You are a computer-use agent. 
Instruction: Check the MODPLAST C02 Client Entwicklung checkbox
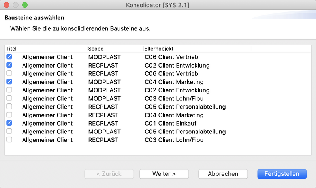[9, 90]
